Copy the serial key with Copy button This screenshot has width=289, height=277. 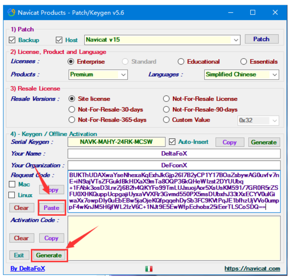pos(230,142)
